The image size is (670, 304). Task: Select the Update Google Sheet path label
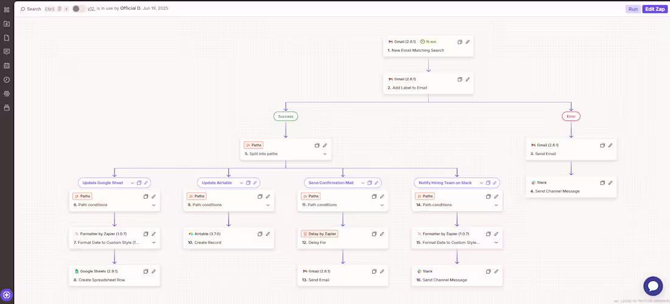[102, 183]
